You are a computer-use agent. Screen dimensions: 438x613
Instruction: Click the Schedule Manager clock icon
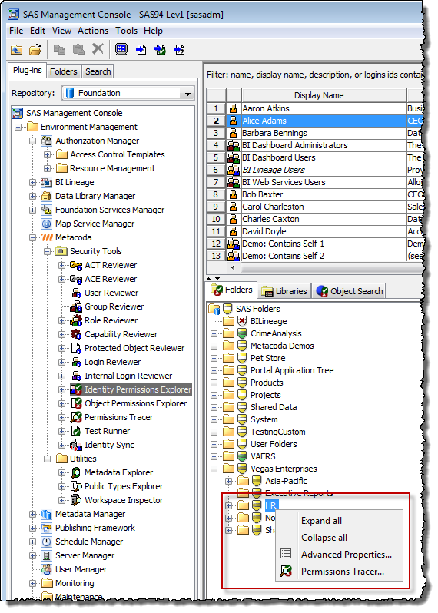tap(47, 542)
